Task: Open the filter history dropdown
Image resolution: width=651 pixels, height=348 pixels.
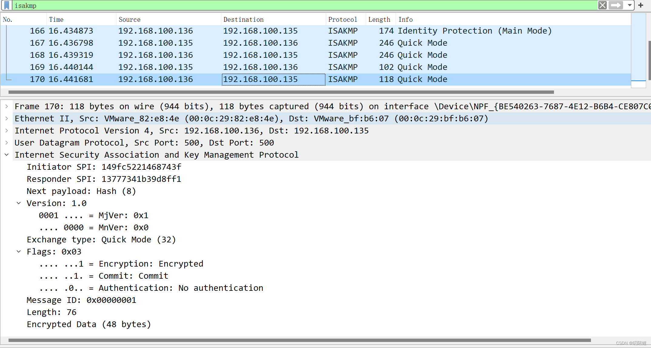Action: tap(630, 5)
